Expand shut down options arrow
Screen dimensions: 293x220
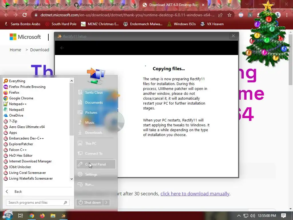[106, 203]
